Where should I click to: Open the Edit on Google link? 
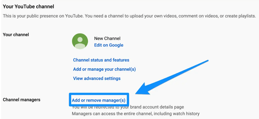pyautogui.click(x=109, y=45)
